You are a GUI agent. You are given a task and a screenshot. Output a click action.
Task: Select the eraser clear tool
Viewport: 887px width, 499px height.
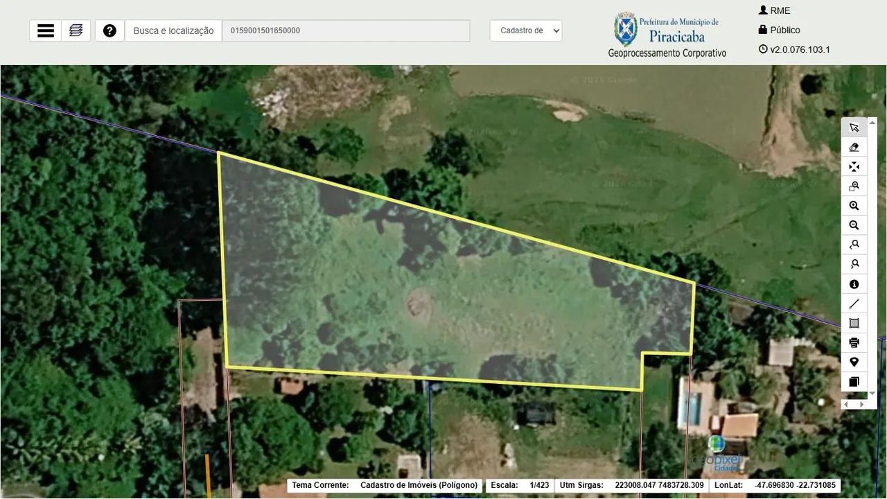pyautogui.click(x=854, y=147)
